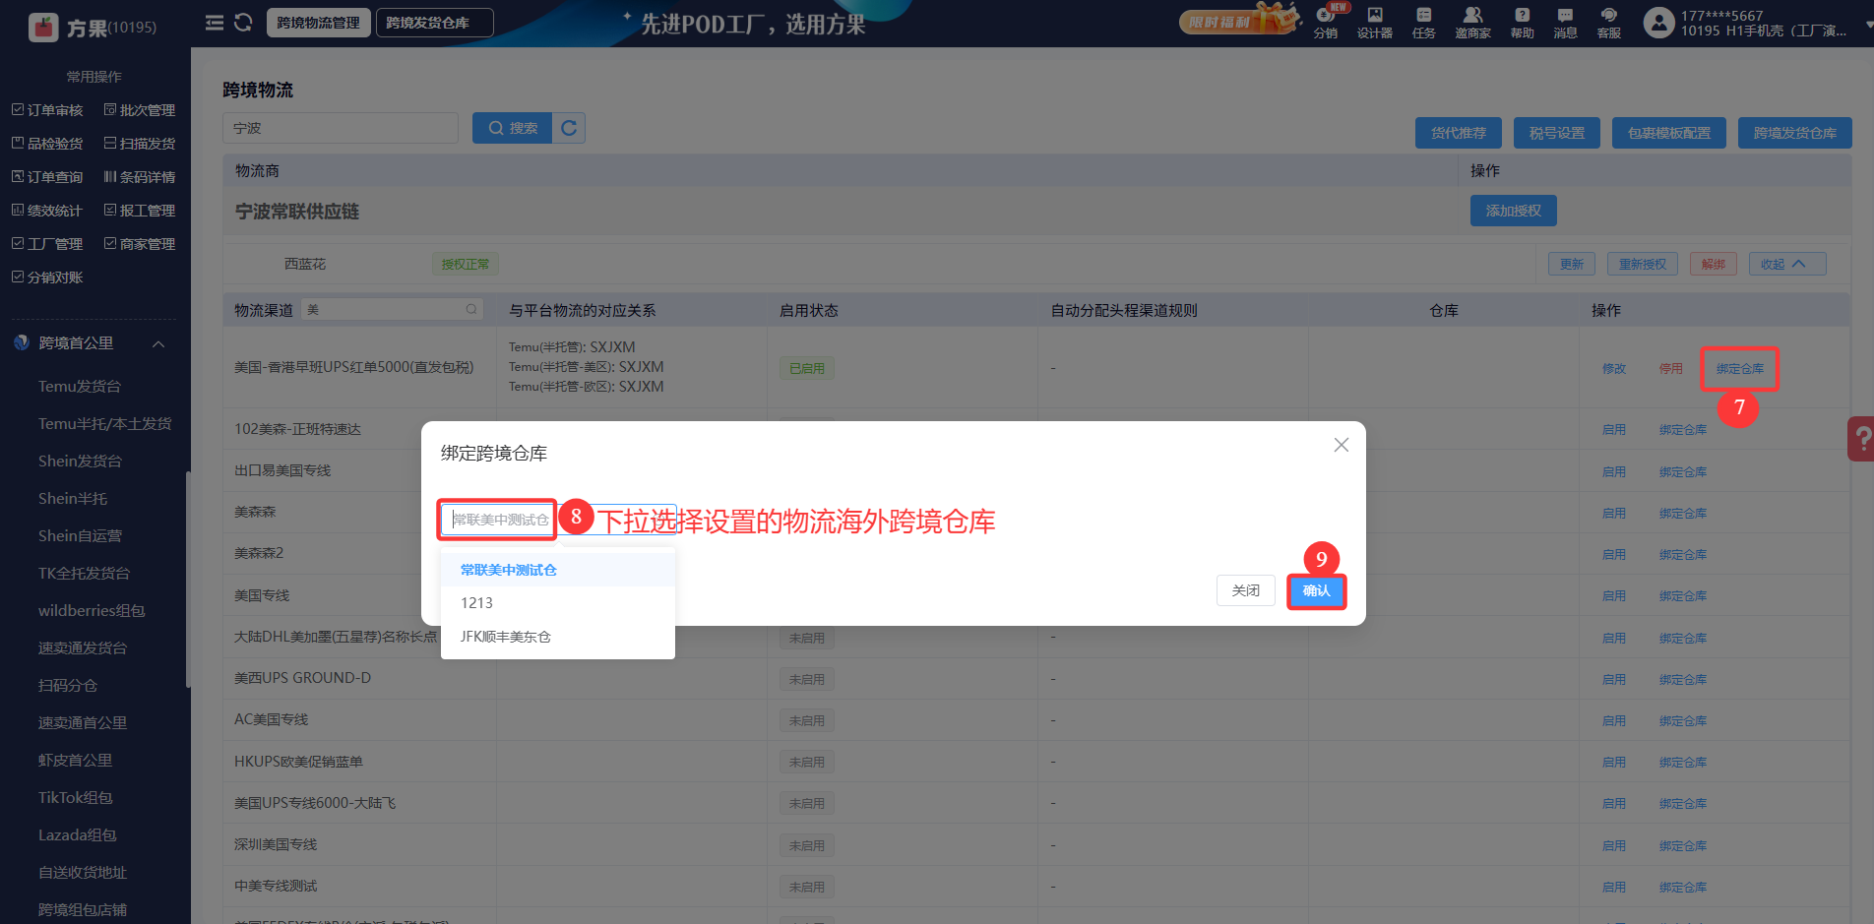Toggle the sidebar hamburger menu icon

point(214,23)
